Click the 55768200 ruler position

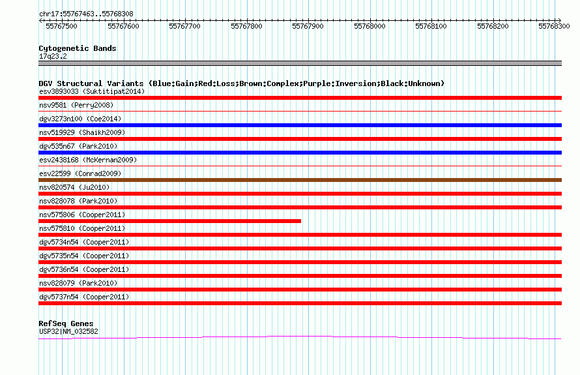click(493, 26)
